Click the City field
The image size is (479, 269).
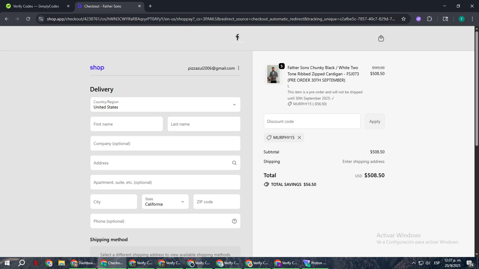[113, 202]
